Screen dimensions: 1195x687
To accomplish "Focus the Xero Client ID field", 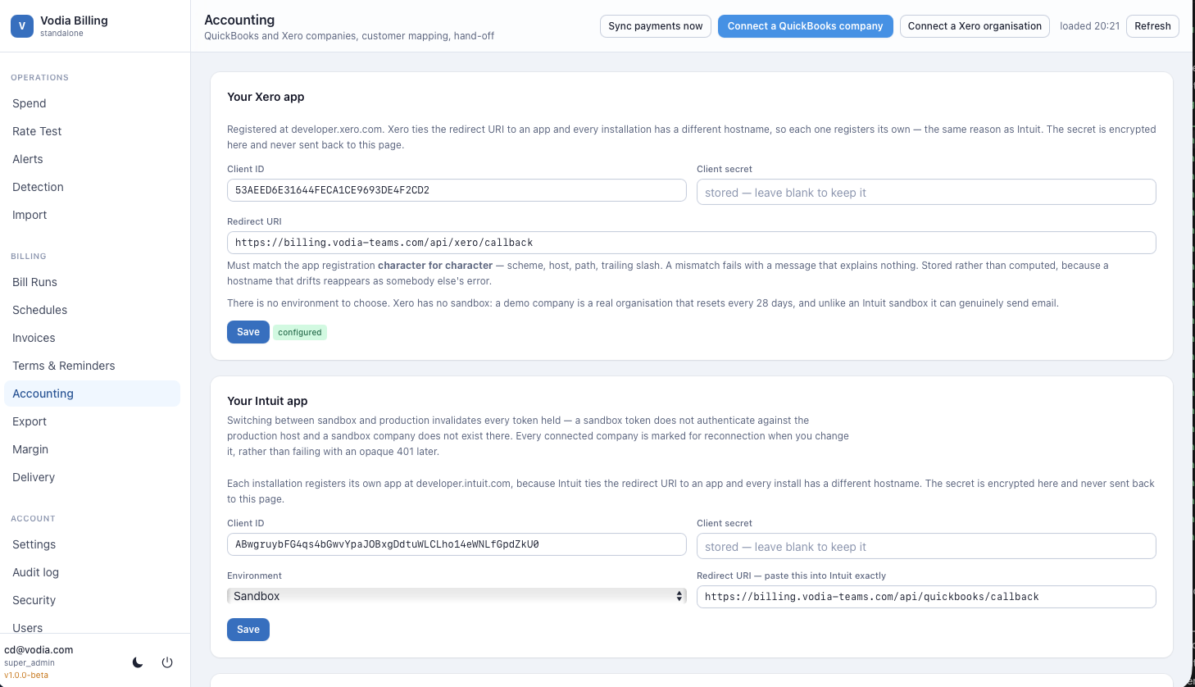I will click(457, 190).
